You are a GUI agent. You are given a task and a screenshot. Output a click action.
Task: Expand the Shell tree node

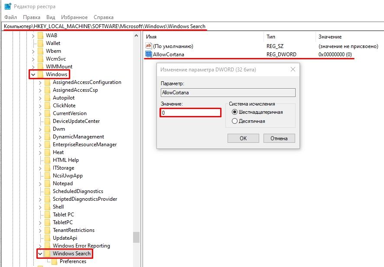tap(40, 207)
